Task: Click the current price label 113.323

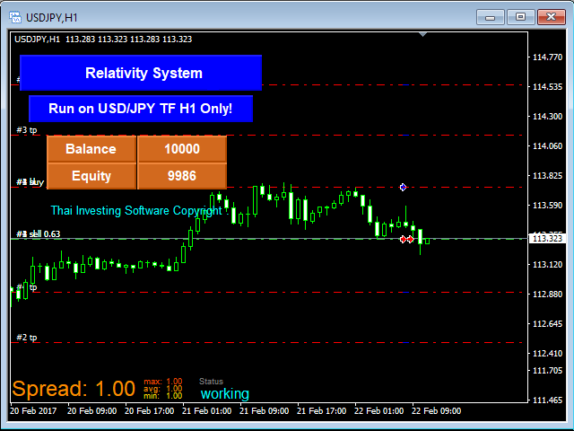Action: pyautogui.click(x=547, y=239)
